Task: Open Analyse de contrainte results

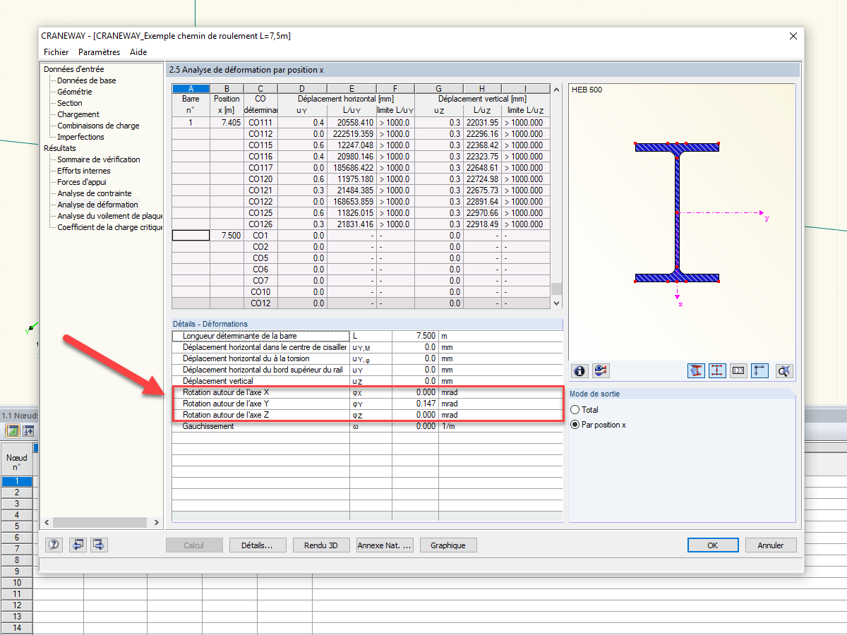Action: pos(95,193)
